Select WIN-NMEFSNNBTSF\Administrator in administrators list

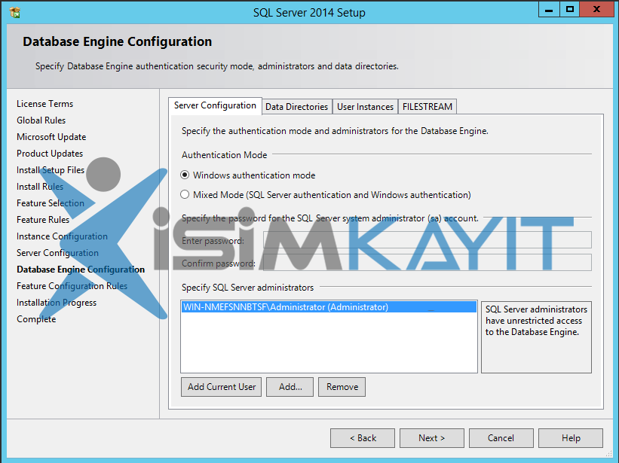click(x=329, y=307)
